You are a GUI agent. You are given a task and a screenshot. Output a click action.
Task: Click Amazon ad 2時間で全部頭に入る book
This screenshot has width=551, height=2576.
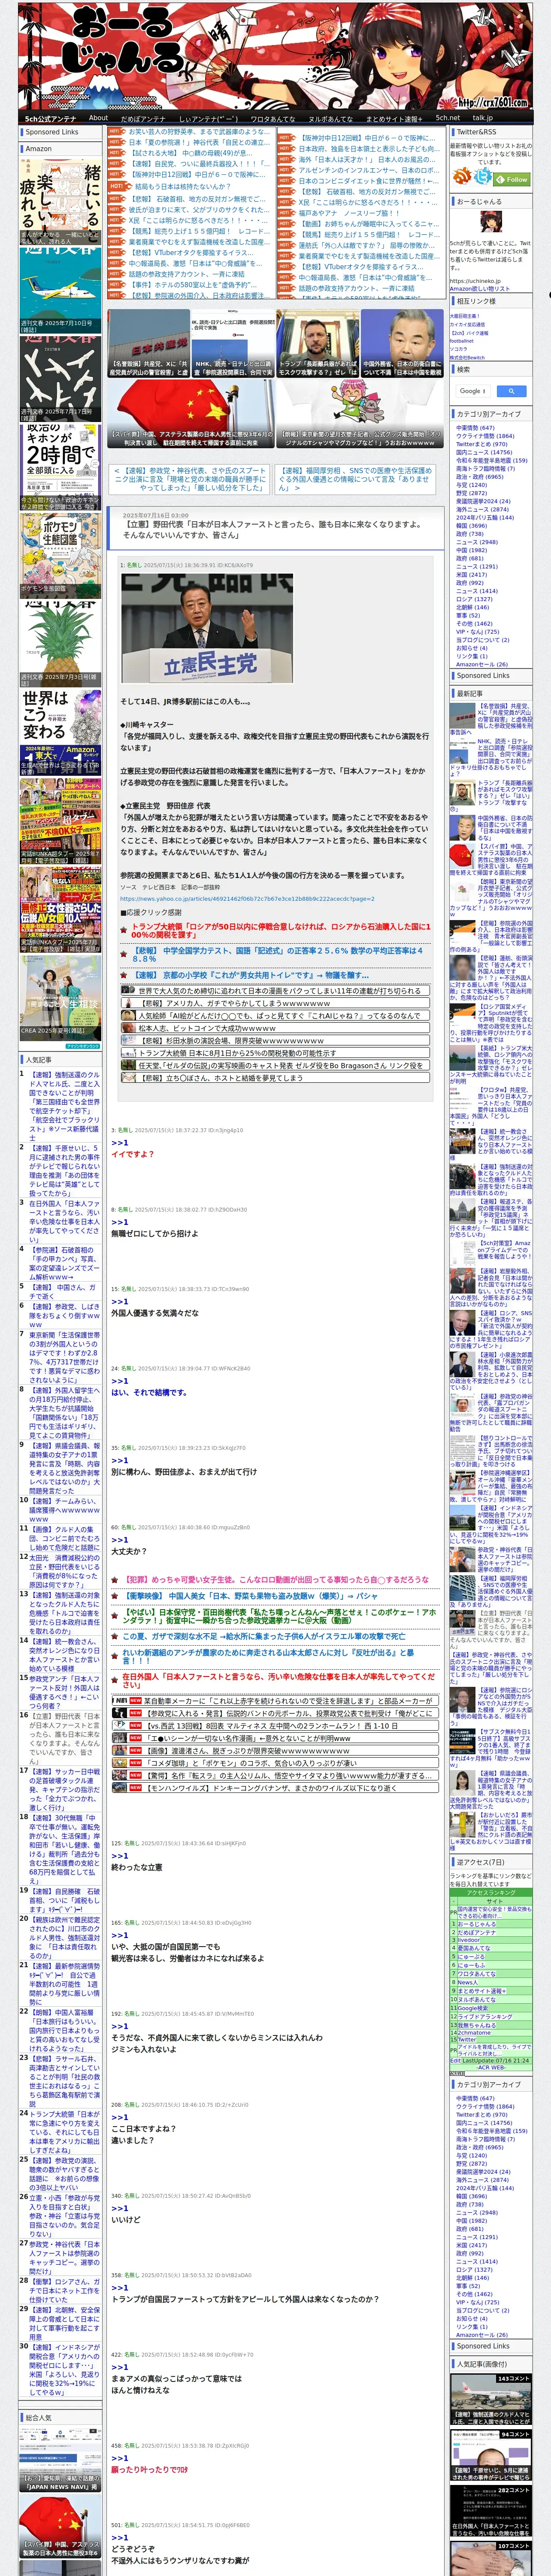click(x=60, y=467)
